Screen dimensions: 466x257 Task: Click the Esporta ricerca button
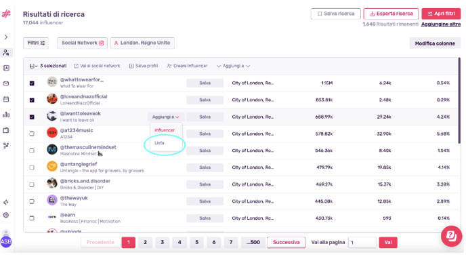coord(391,14)
